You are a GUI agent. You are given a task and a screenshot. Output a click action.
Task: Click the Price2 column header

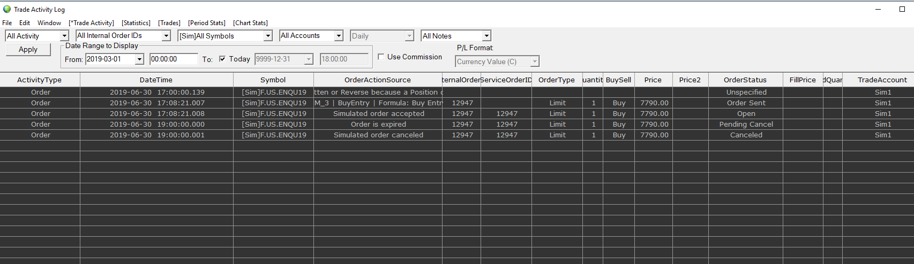point(690,80)
